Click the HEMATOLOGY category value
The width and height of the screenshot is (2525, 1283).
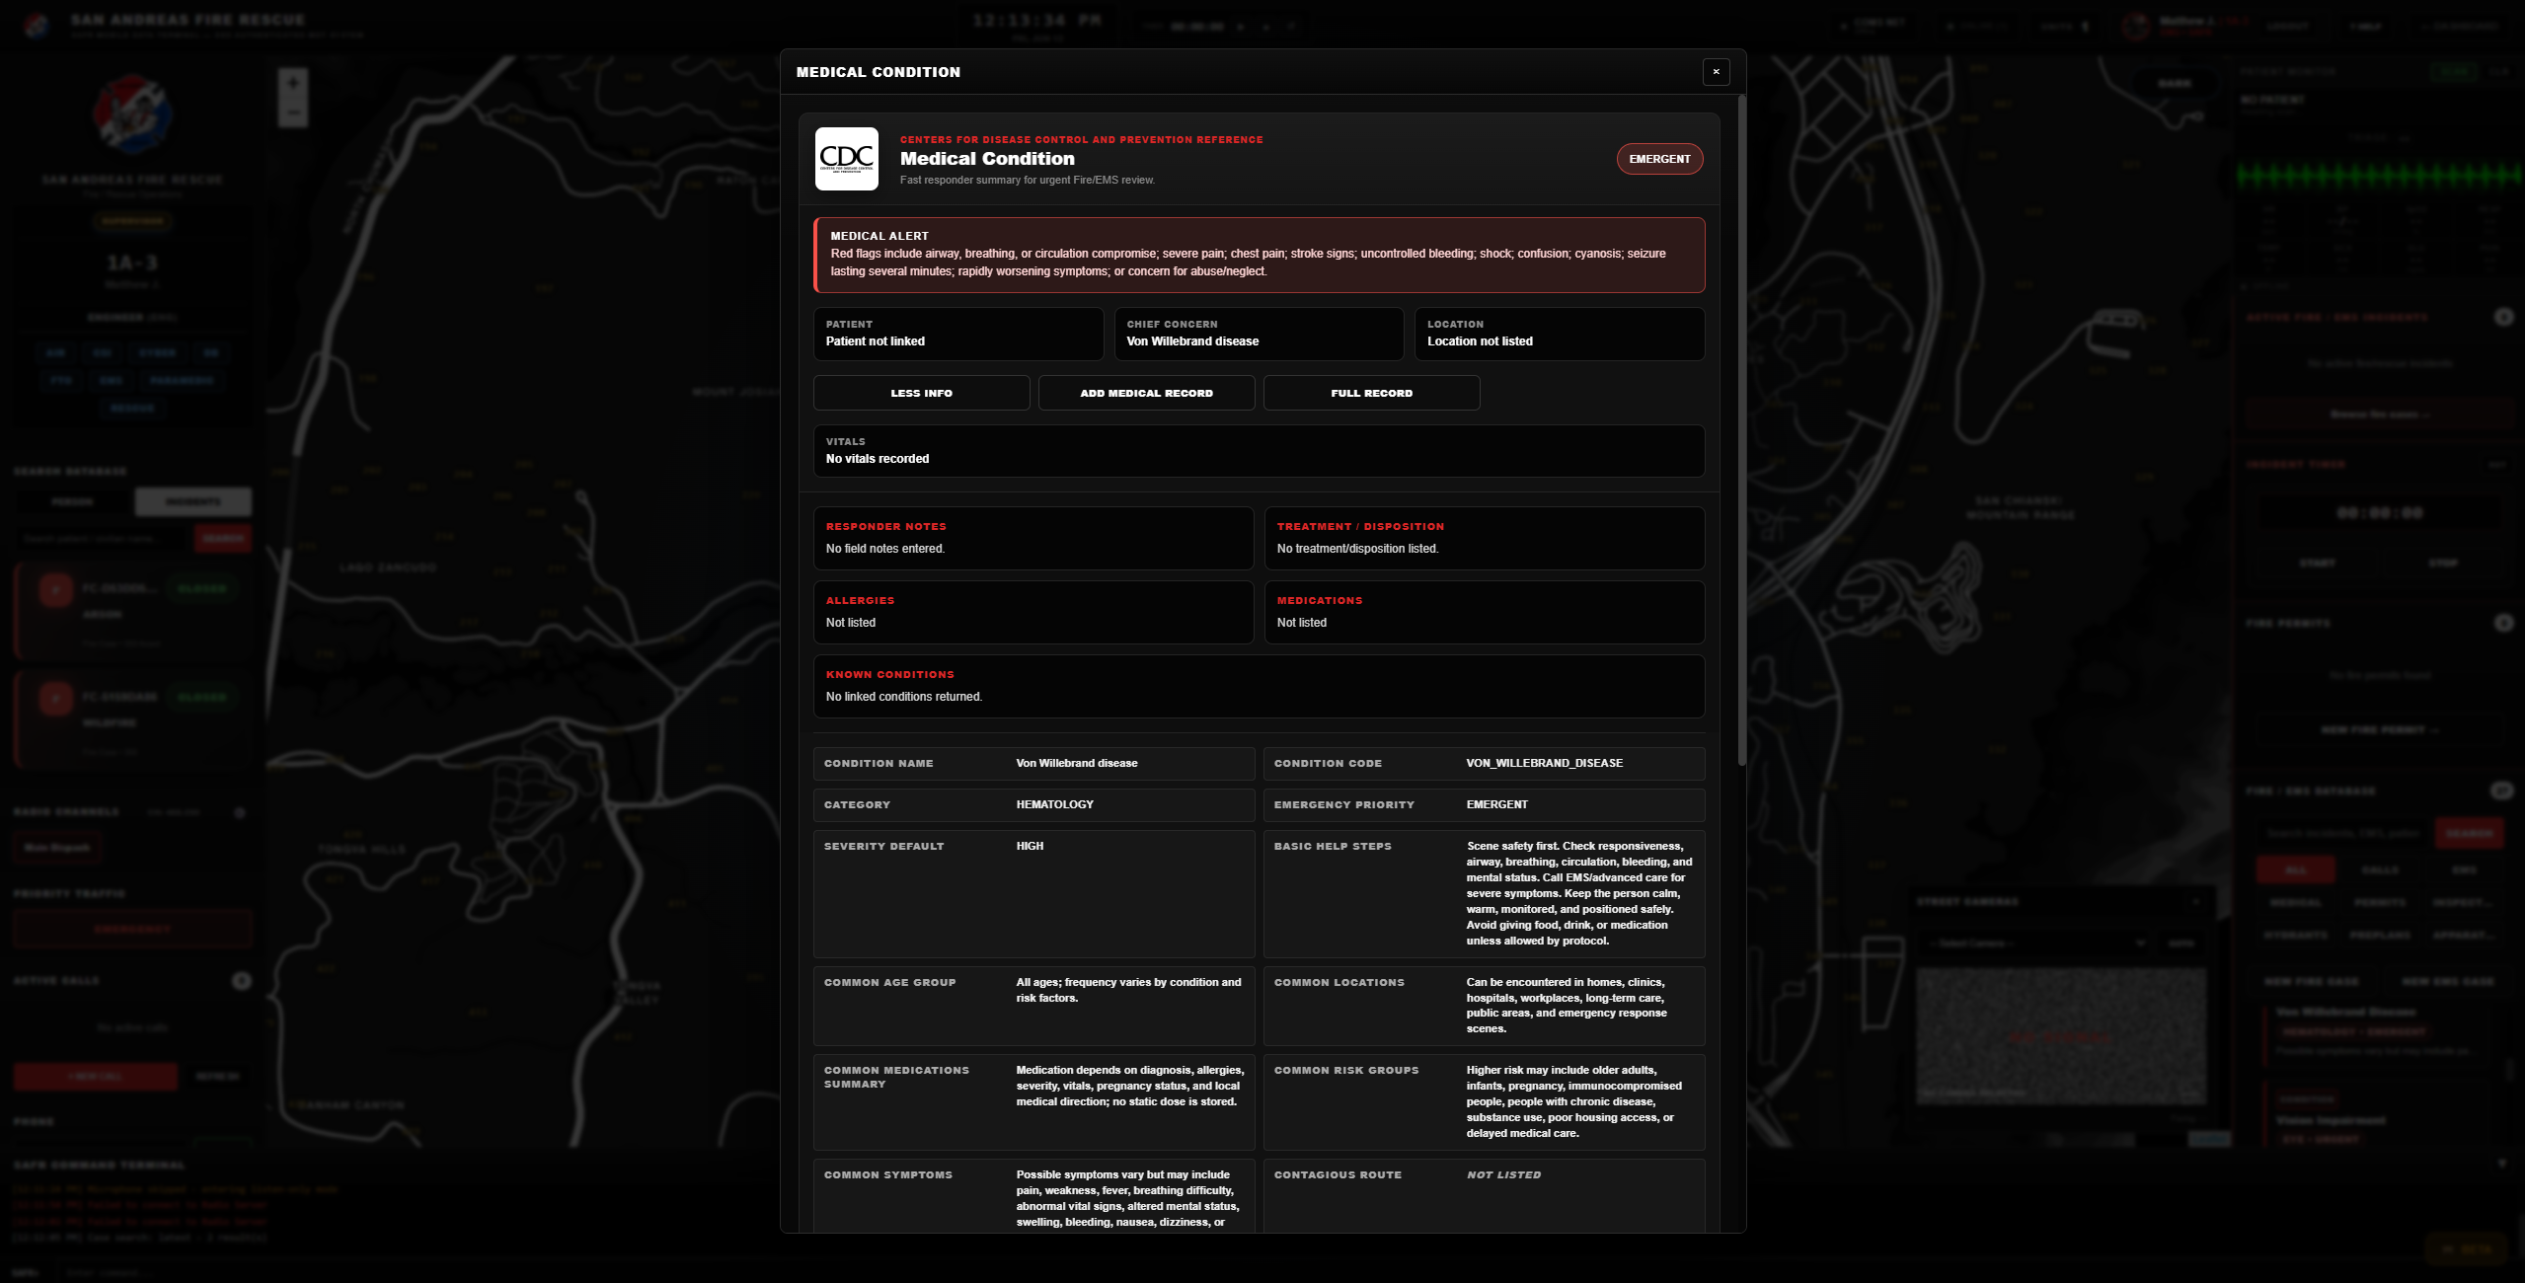(1055, 804)
